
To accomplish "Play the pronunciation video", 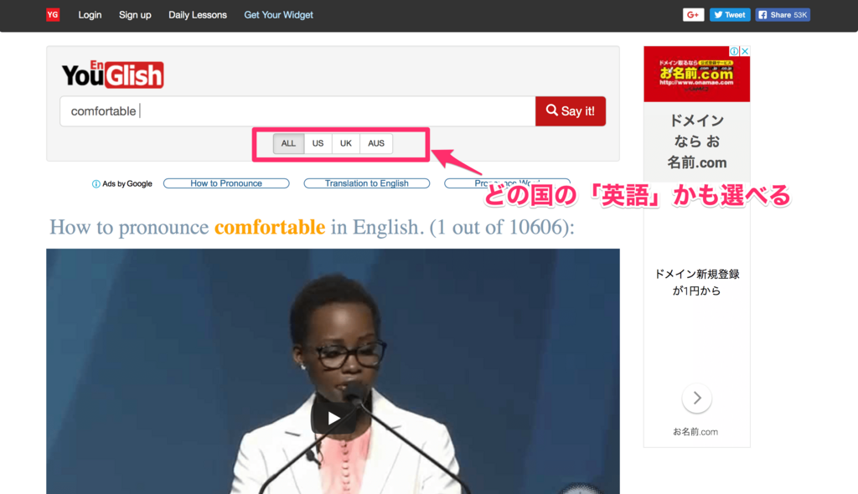I will (x=333, y=419).
